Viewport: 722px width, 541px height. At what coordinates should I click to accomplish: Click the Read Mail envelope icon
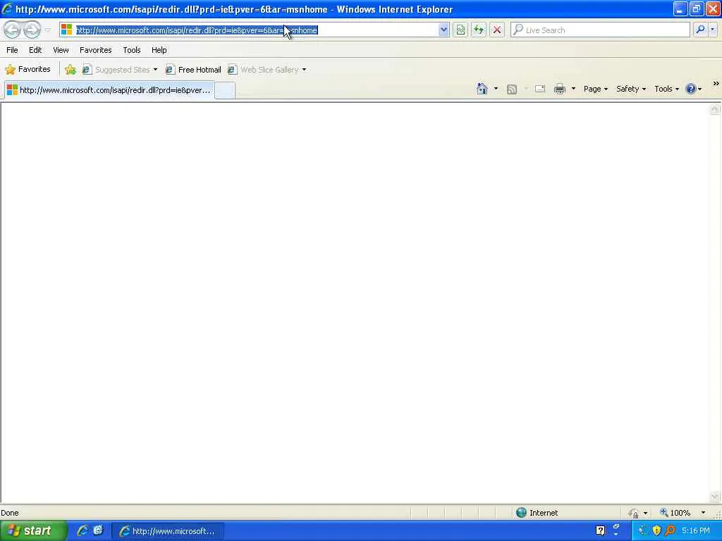tap(540, 89)
